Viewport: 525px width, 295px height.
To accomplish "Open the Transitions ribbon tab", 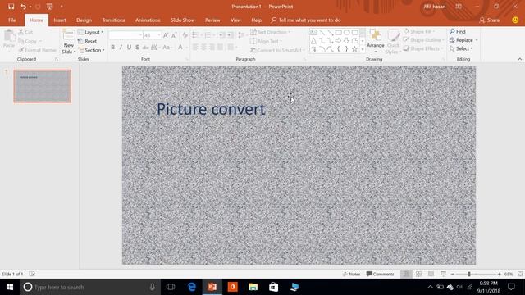I will 113,20.
